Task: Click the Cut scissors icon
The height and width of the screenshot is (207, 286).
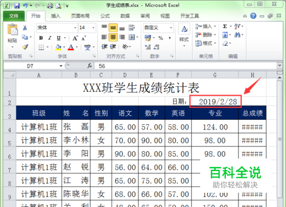Action: [25, 28]
